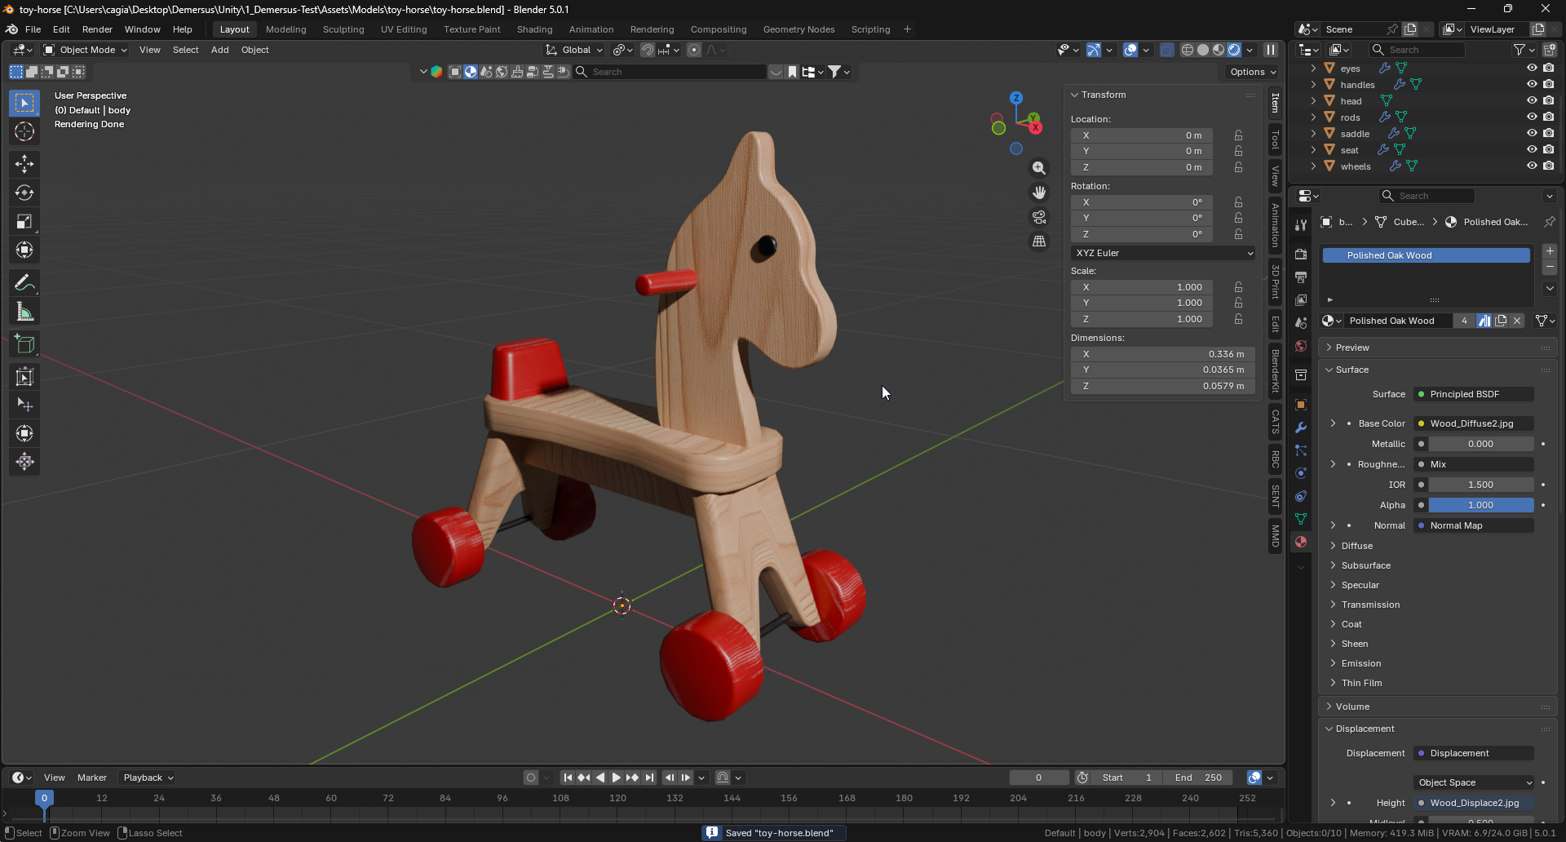This screenshot has height=842, width=1566.
Task: Expand the rods object in outliner
Action: point(1313,117)
